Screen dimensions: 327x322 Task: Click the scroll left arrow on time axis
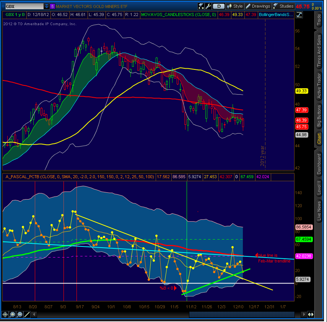coord(34,314)
